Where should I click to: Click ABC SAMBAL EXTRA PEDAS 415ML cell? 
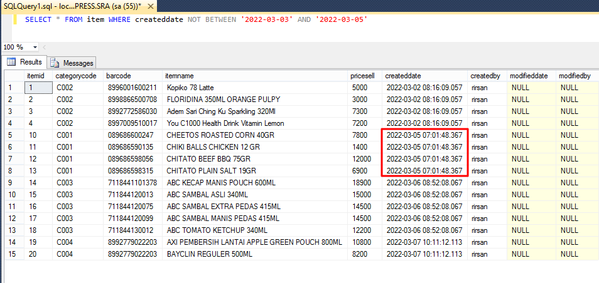[255, 207]
